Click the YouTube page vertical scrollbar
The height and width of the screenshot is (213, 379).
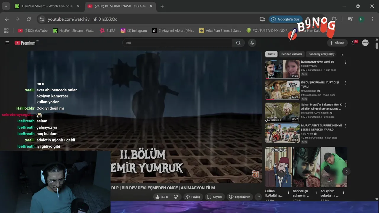pos(377,46)
